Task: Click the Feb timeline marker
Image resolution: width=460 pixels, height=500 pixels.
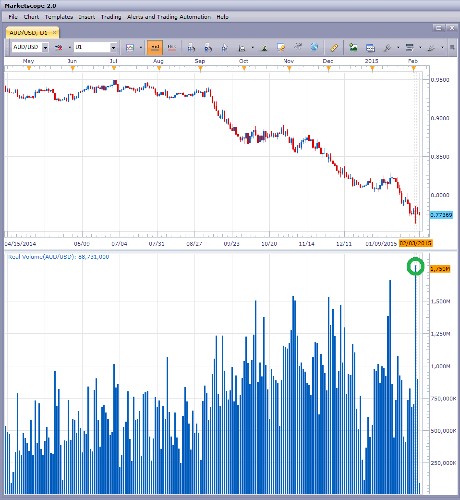Action: (413, 68)
